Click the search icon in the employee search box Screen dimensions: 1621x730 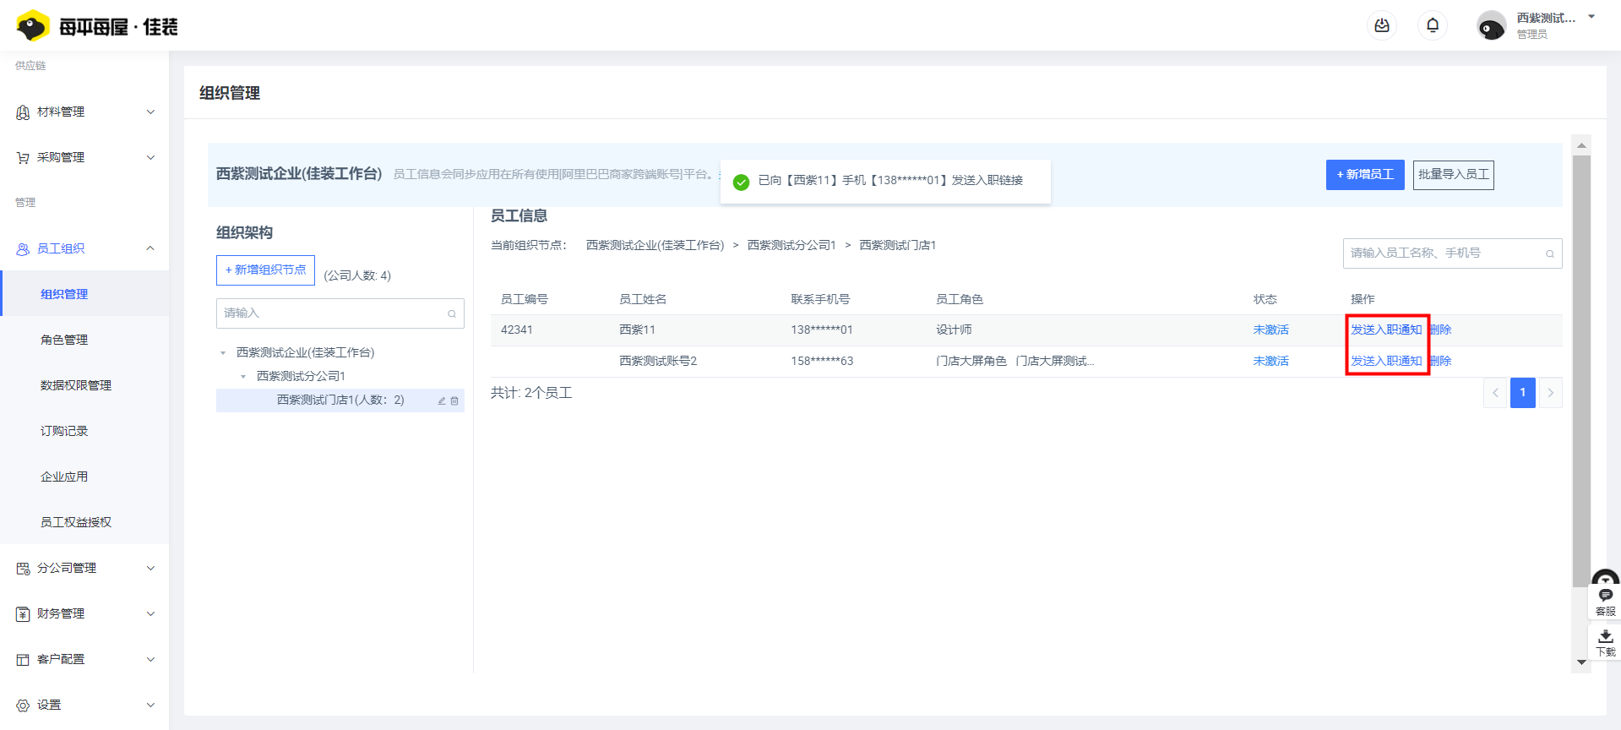1550,253
